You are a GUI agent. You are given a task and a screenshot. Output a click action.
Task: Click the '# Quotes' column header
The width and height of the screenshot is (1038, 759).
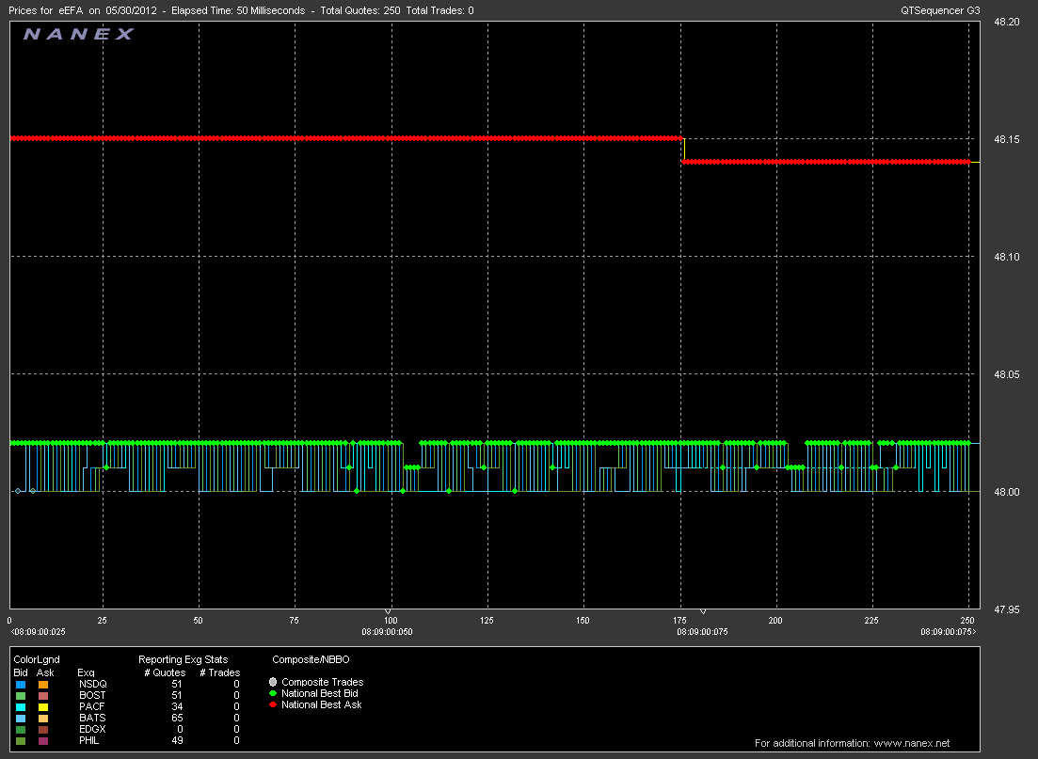(165, 672)
